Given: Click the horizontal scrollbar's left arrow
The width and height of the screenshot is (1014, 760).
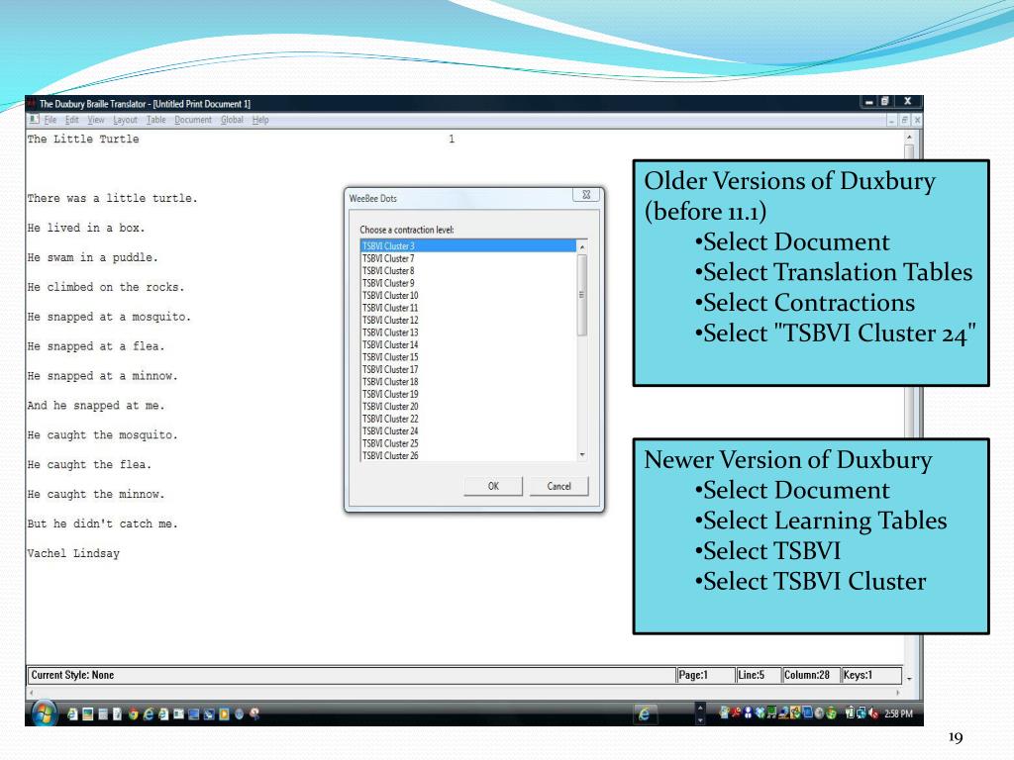Looking at the screenshot, I should 31,693.
